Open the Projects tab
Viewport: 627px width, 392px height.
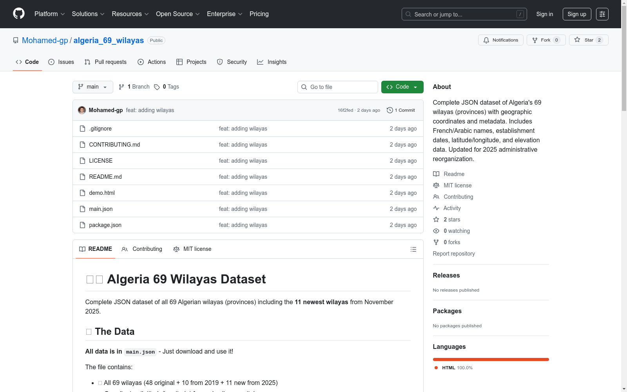coord(191,62)
